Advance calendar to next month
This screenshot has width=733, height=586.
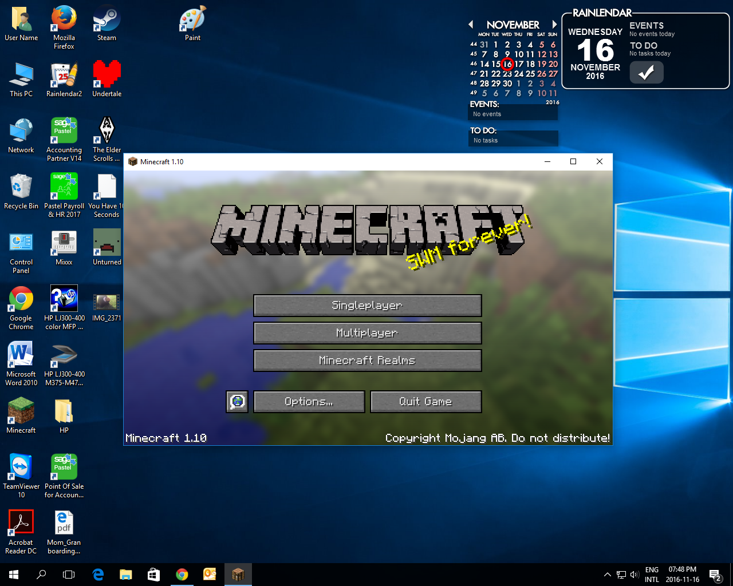[554, 25]
